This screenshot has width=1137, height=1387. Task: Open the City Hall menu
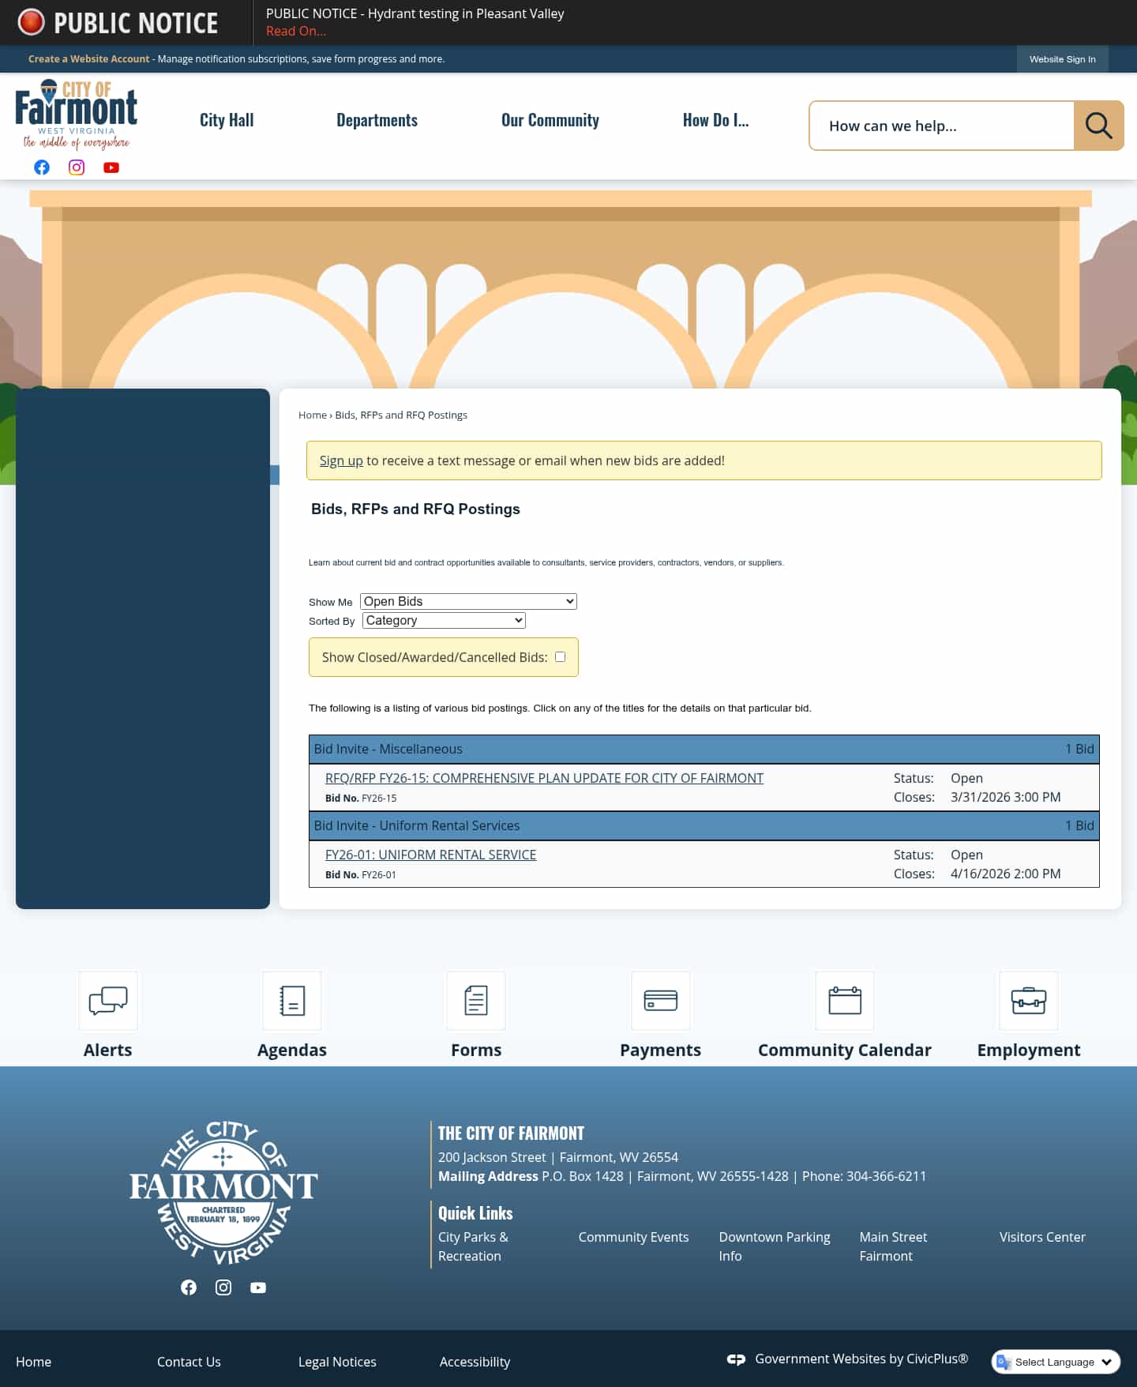227,120
